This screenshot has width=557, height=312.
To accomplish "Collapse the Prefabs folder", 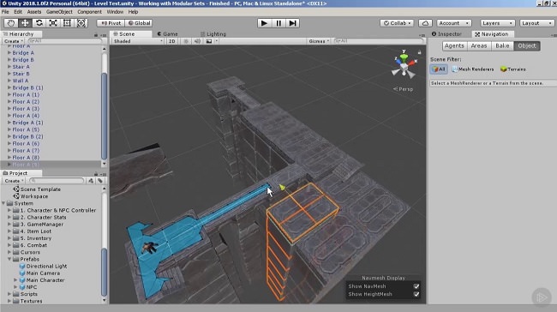I will click(x=9, y=259).
